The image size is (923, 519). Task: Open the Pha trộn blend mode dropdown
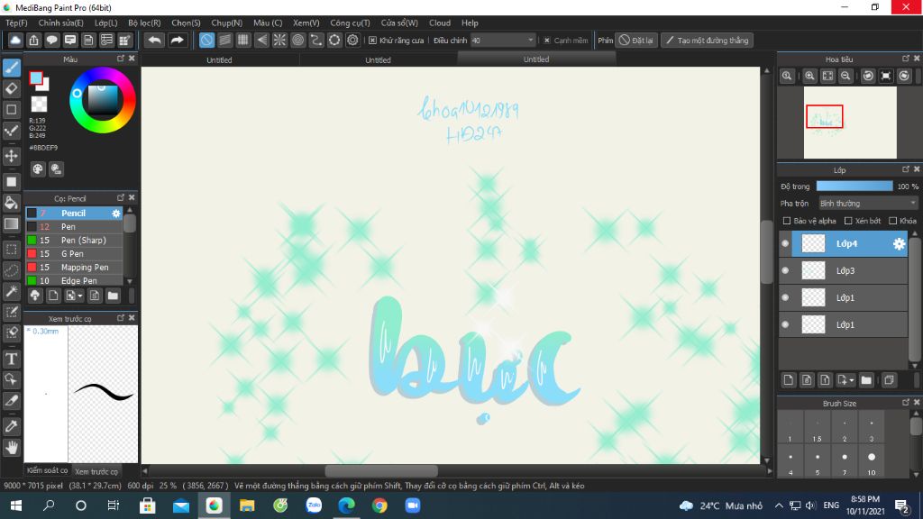tap(868, 204)
